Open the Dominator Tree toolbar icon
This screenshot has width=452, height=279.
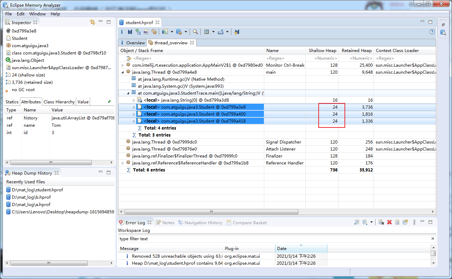[138, 32]
